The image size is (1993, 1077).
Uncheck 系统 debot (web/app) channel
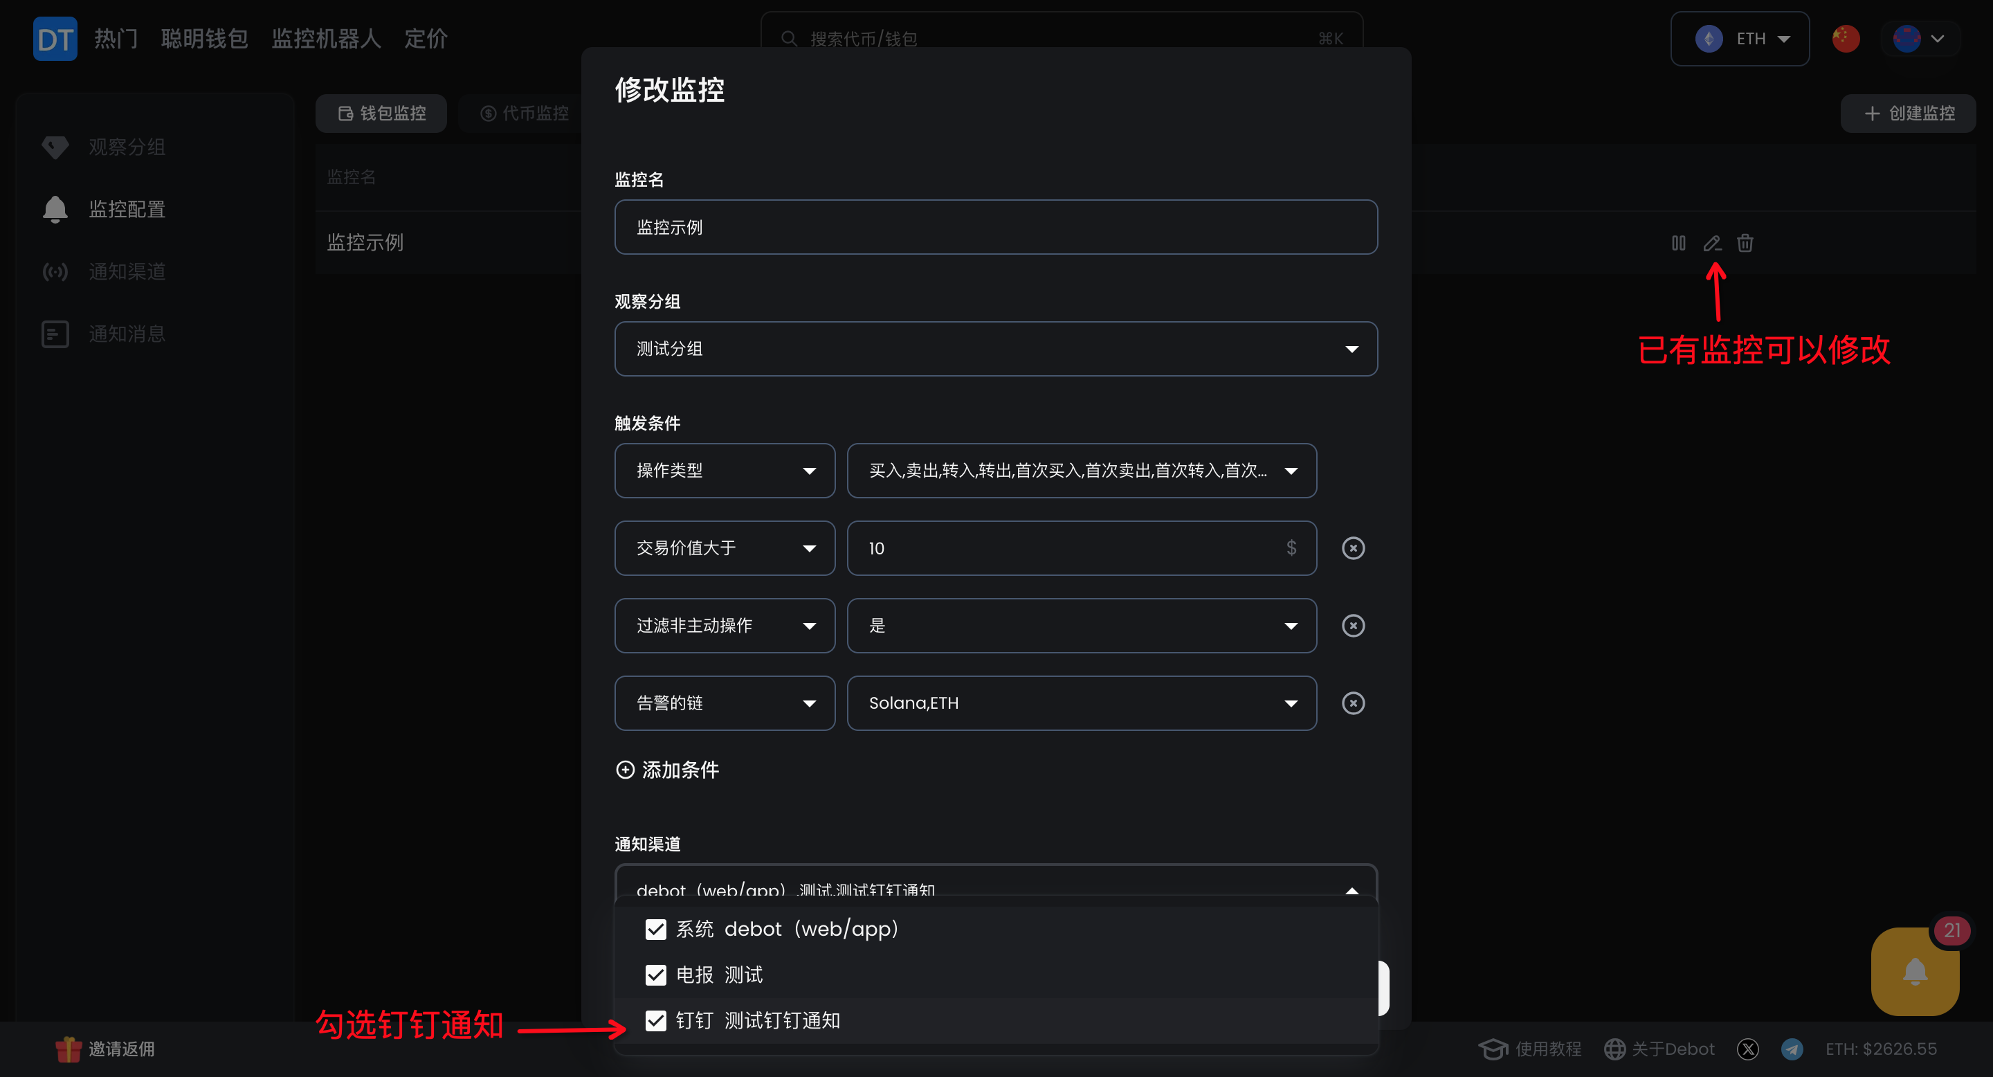click(655, 929)
